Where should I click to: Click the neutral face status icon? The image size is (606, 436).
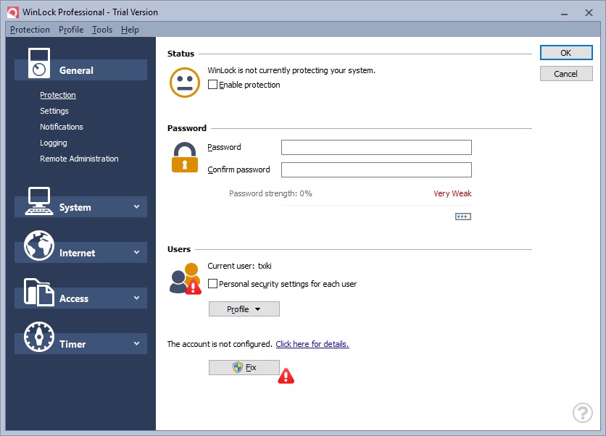pyautogui.click(x=185, y=83)
